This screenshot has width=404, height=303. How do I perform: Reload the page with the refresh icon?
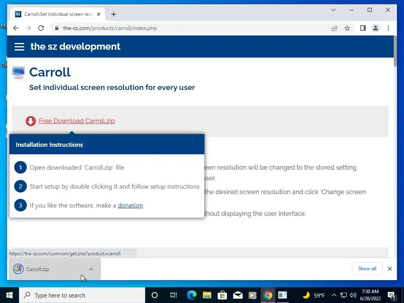(41, 28)
